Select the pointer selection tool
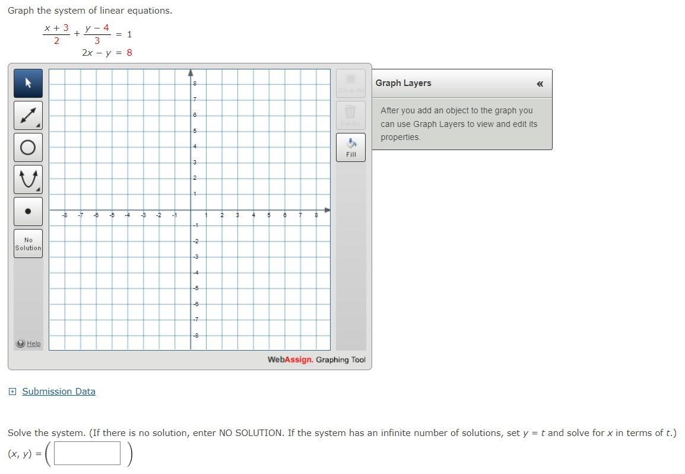 click(27, 83)
